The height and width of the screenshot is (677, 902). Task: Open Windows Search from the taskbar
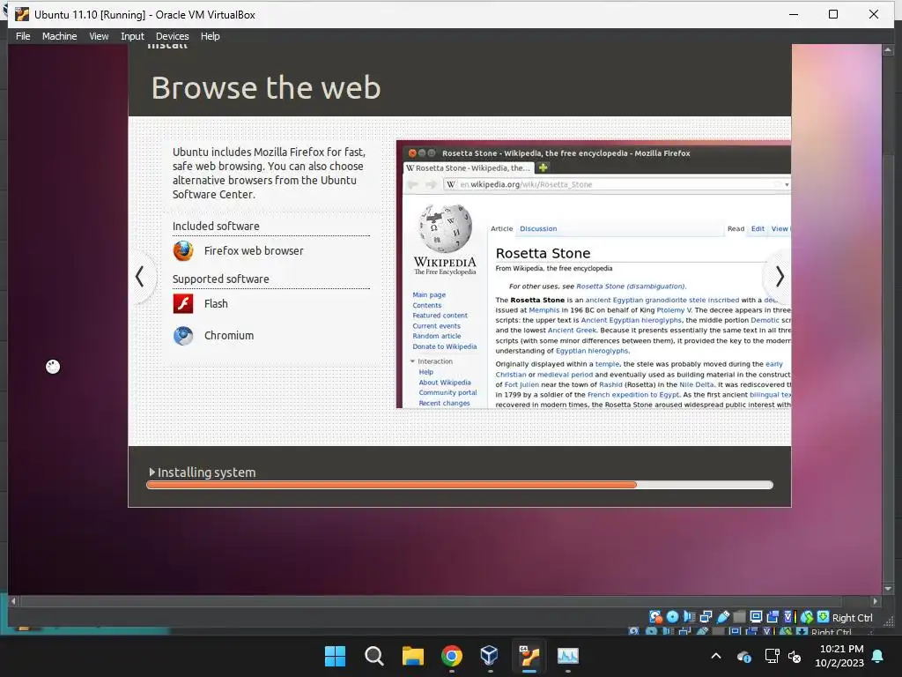tap(373, 656)
